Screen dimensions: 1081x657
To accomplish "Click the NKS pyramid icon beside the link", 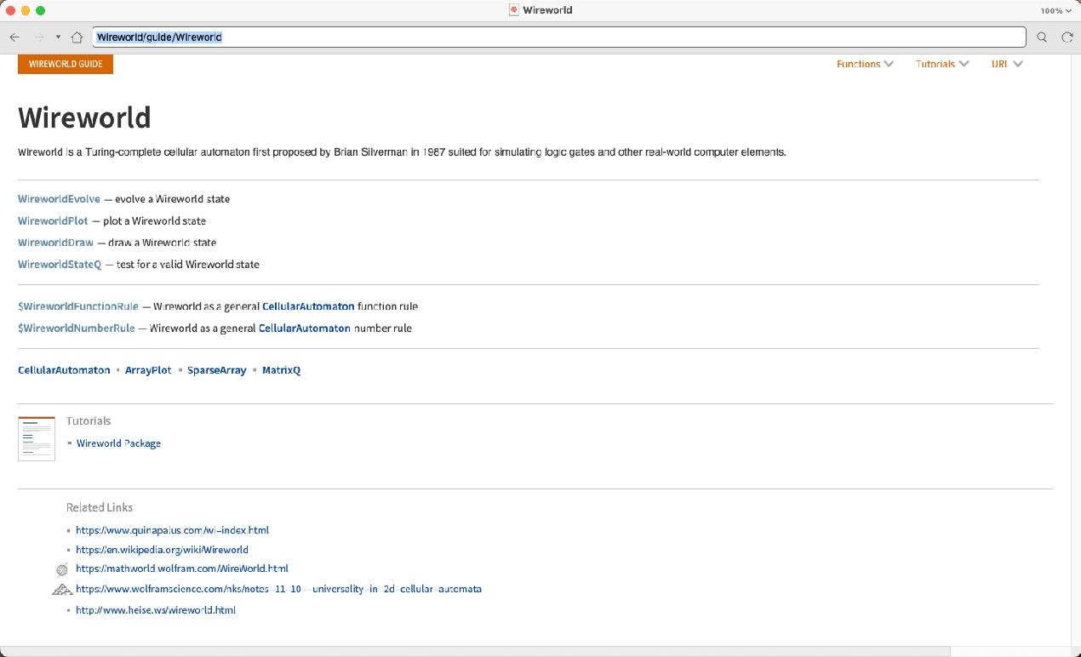I will [x=62, y=589].
